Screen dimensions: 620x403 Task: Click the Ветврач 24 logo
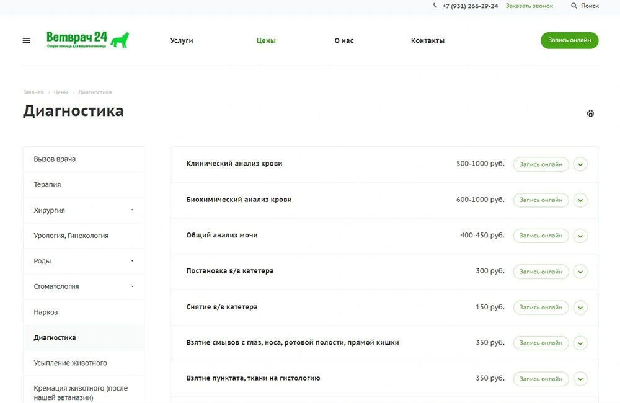pos(87,40)
